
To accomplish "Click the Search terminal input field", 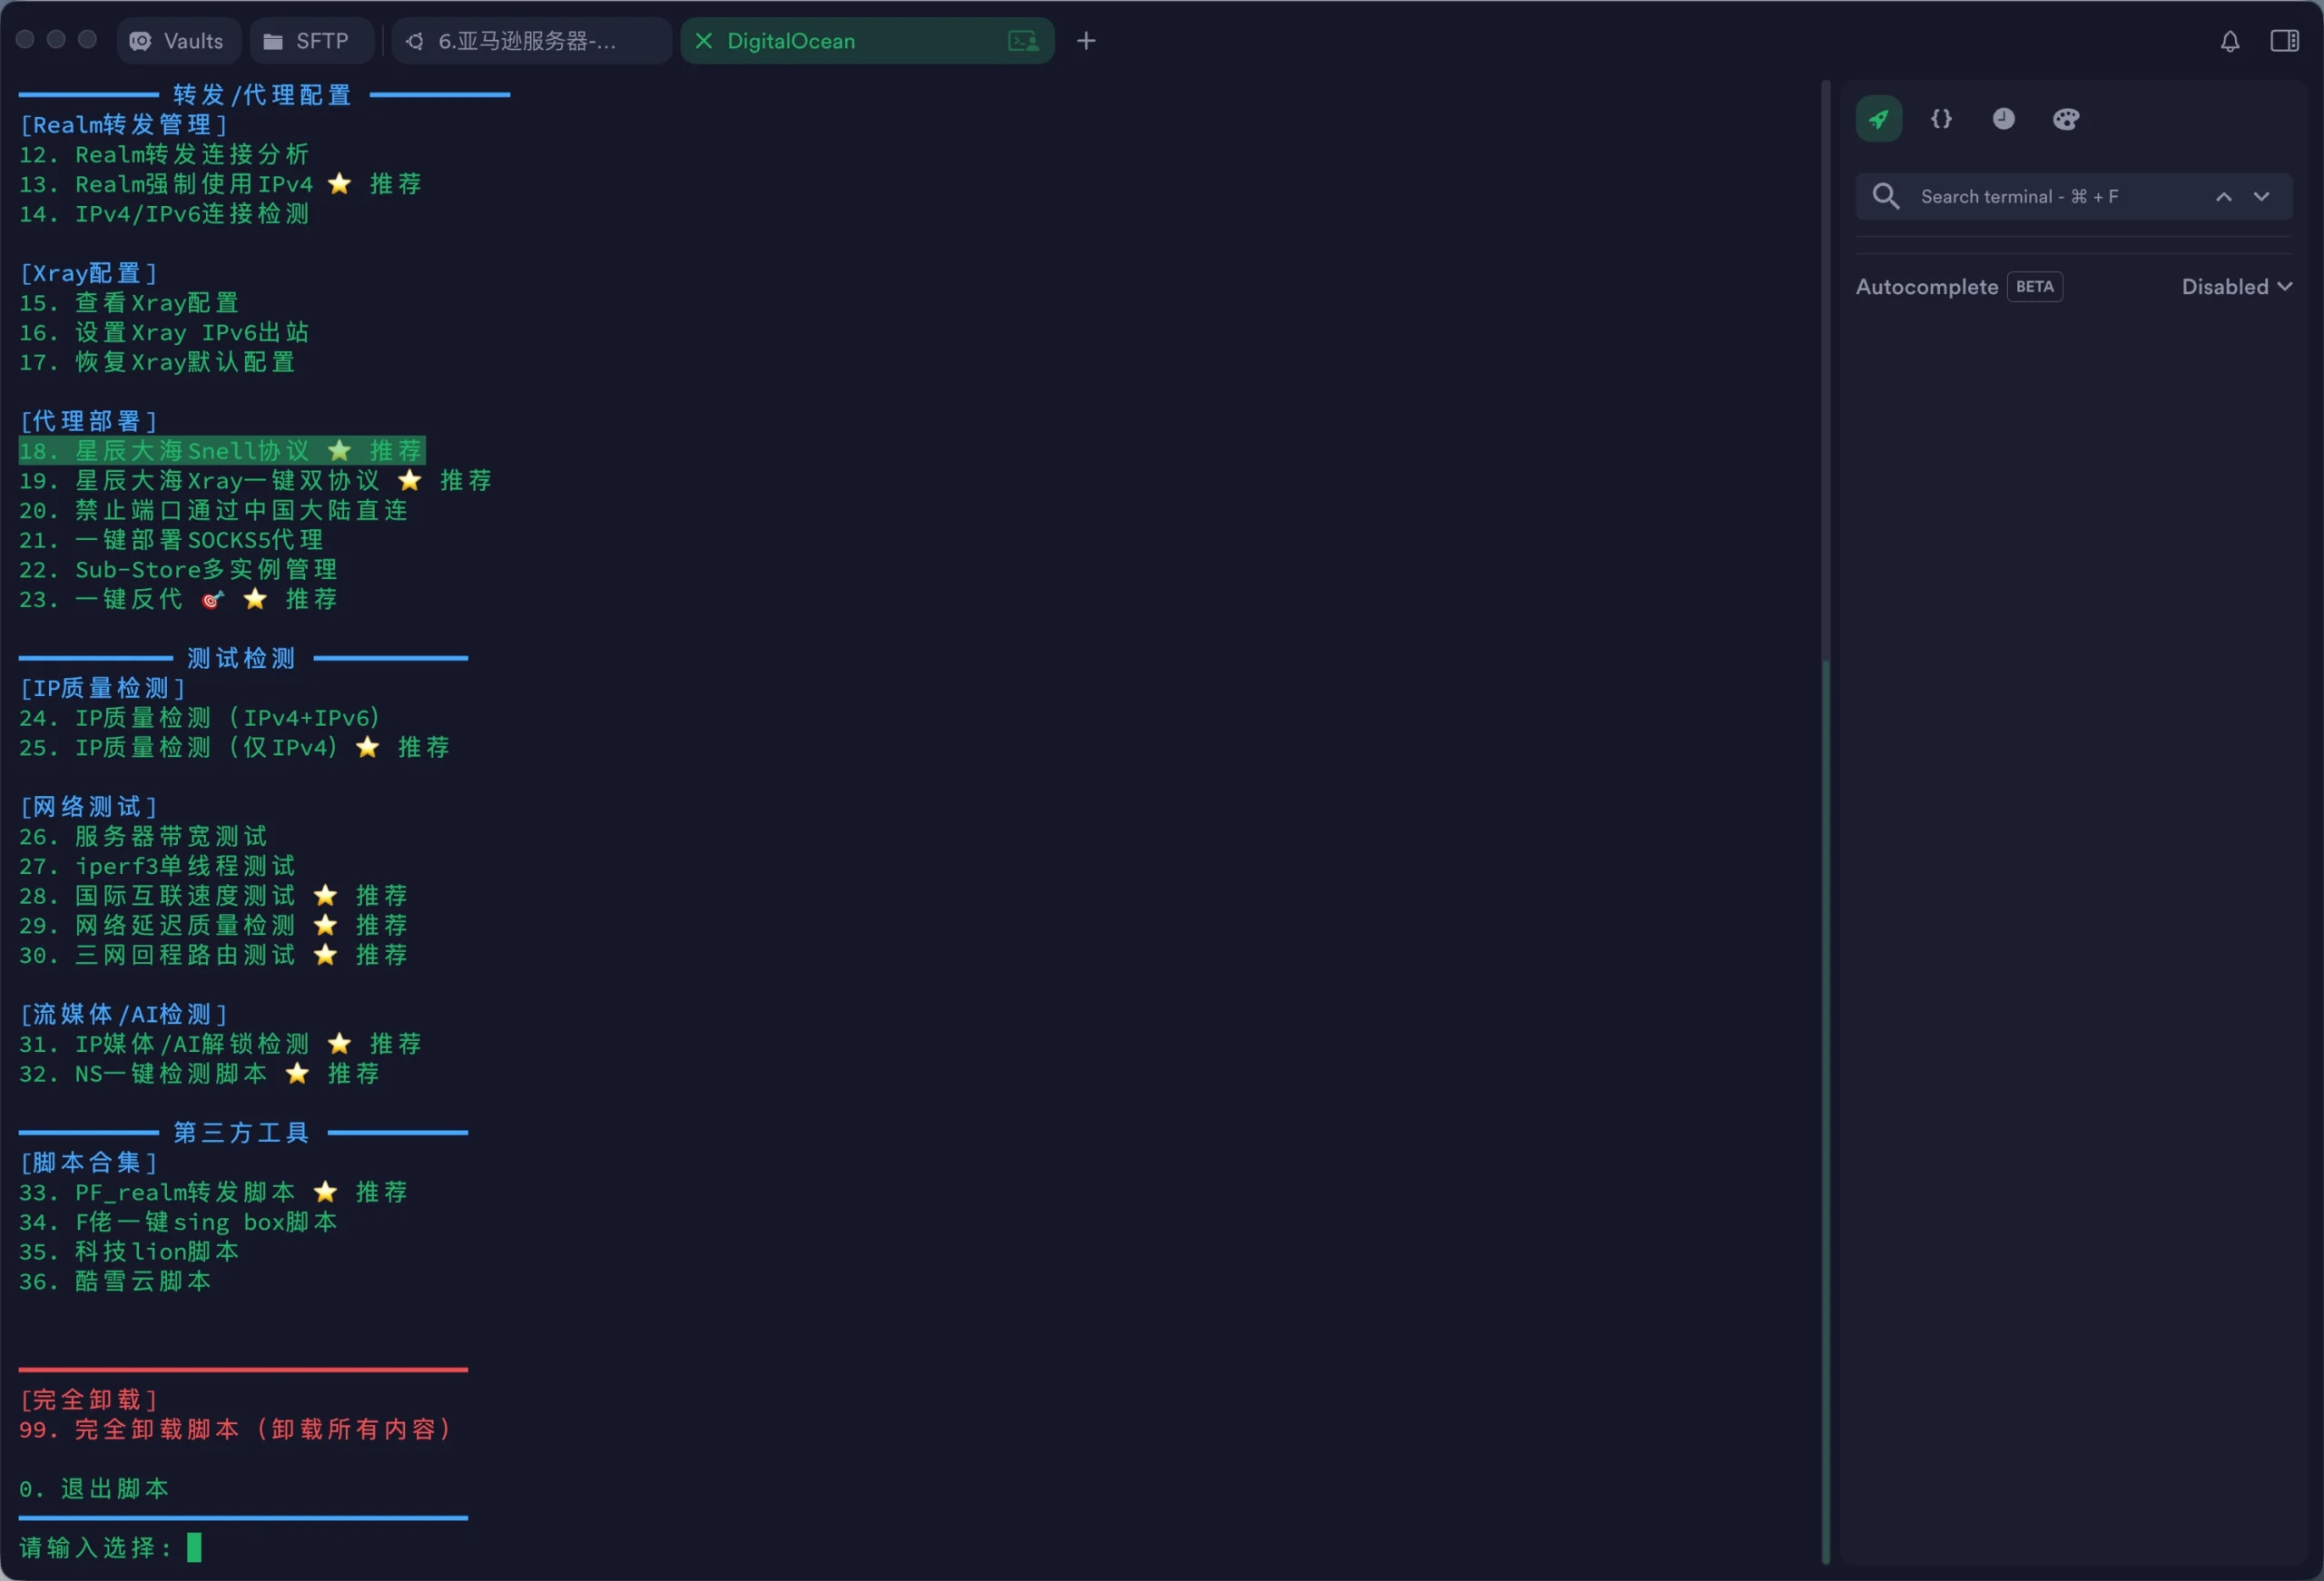I will click(2040, 197).
